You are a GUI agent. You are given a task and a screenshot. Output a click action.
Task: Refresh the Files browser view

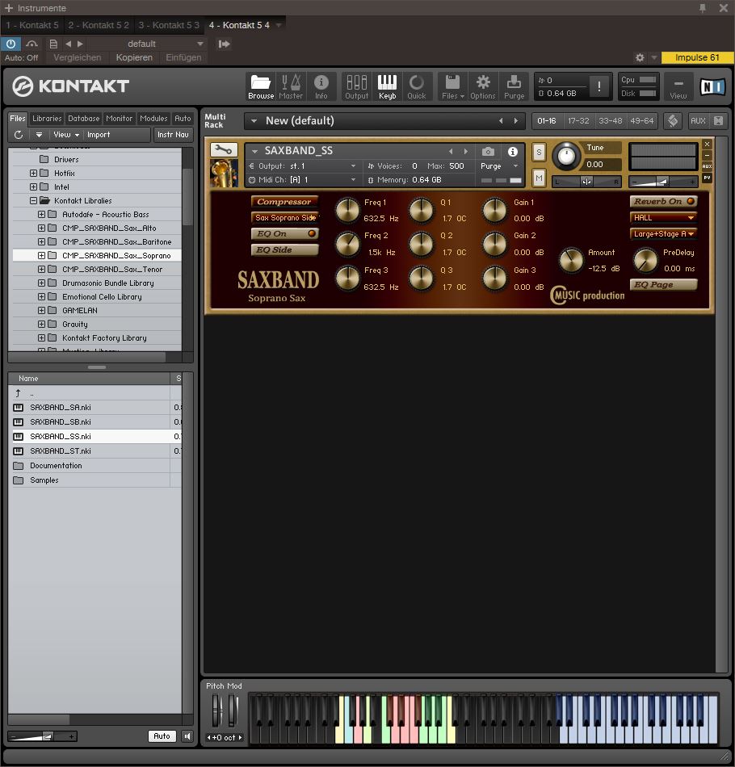(x=19, y=135)
